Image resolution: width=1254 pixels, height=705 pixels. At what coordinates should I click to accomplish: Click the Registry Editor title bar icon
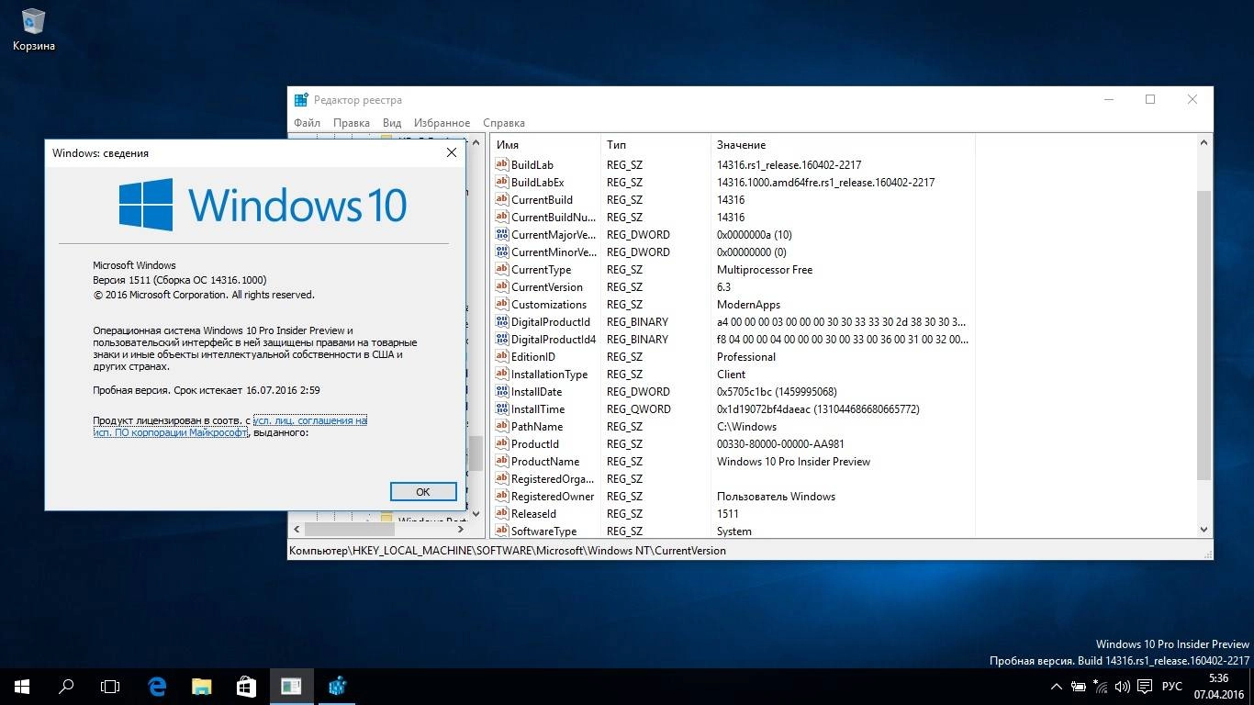pyautogui.click(x=301, y=100)
